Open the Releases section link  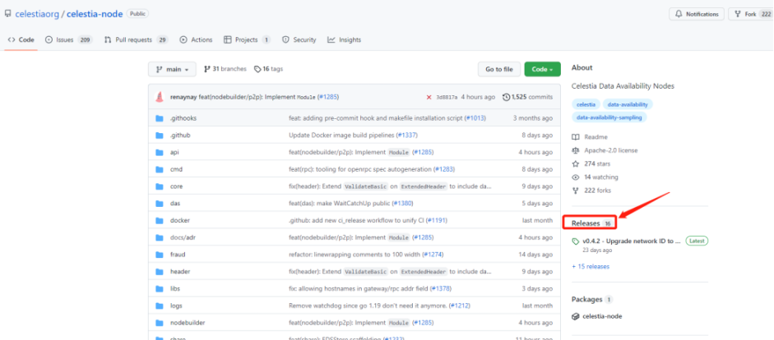(x=586, y=223)
